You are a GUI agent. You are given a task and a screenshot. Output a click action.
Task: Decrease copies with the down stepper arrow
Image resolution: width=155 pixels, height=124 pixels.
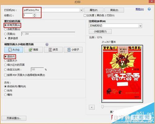[35, 16]
